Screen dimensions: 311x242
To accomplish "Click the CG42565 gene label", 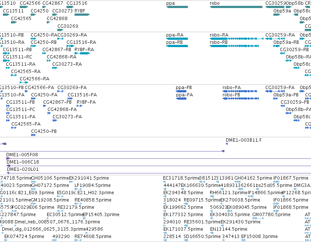I will pyautogui.click(x=21, y=18).
